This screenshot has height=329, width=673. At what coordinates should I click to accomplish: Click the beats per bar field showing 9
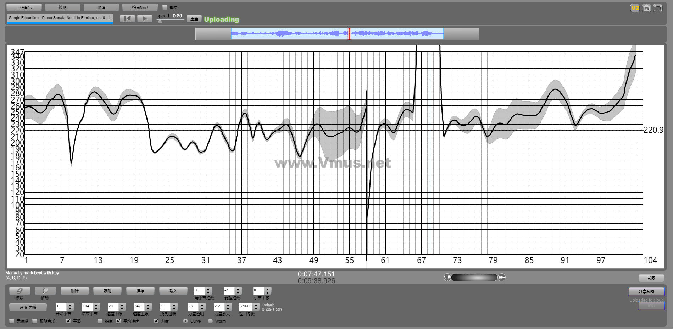[200, 291]
